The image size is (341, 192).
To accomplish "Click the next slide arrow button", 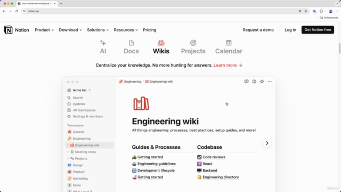I will click(267, 143).
